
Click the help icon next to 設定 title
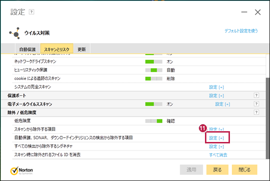coord(32,12)
